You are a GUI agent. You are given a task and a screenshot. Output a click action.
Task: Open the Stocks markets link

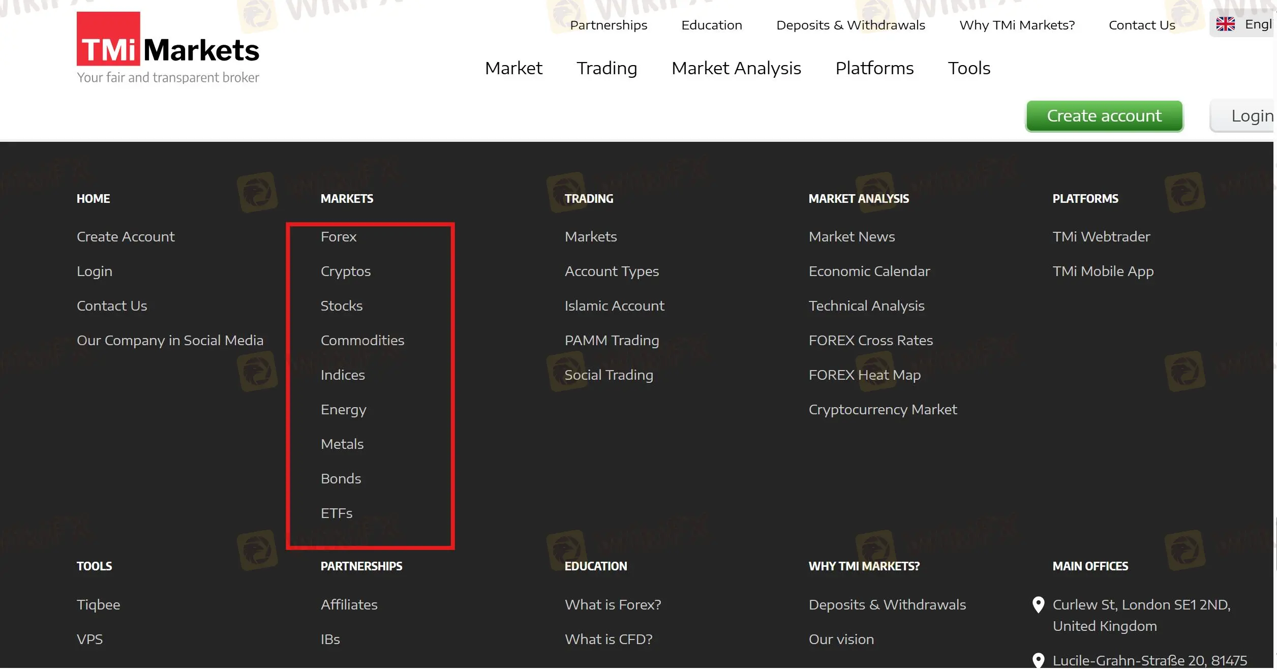[x=342, y=306]
